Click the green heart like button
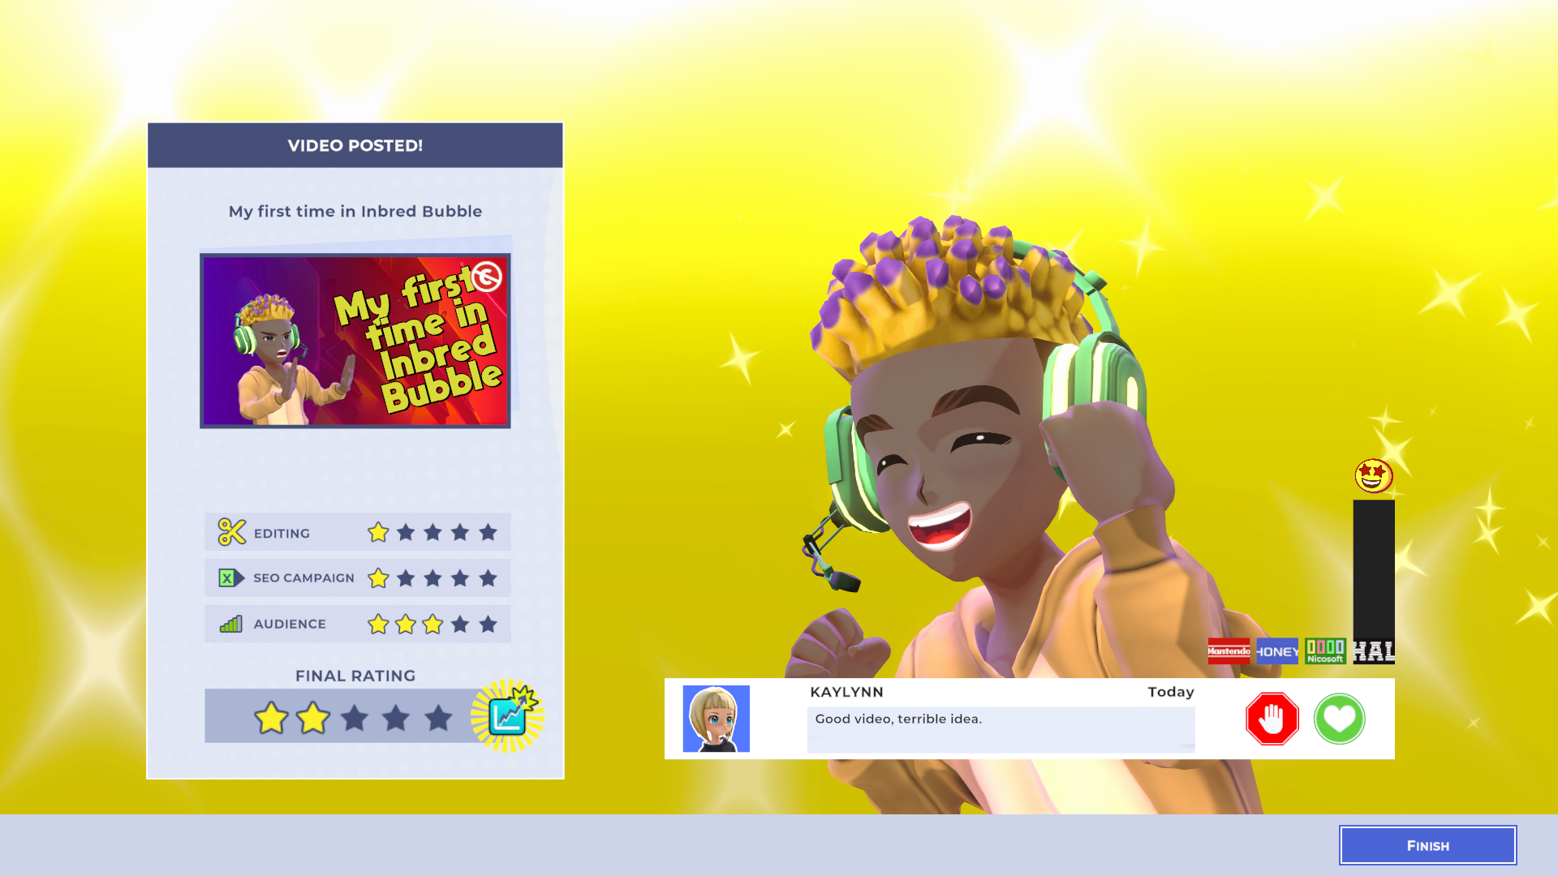Screen dimensions: 1558x876 1339,719
